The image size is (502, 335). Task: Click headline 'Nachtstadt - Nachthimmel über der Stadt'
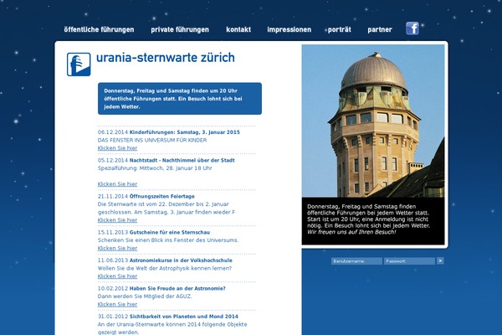pyautogui.click(x=182, y=160)
